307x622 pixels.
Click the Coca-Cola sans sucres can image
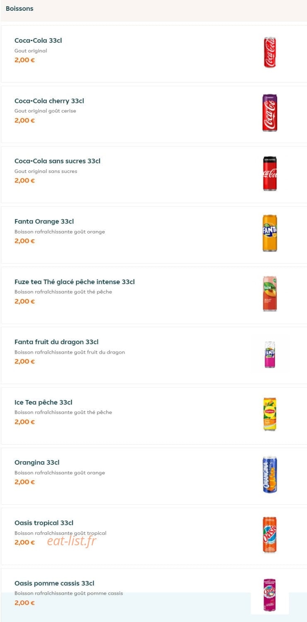(270, 173)
